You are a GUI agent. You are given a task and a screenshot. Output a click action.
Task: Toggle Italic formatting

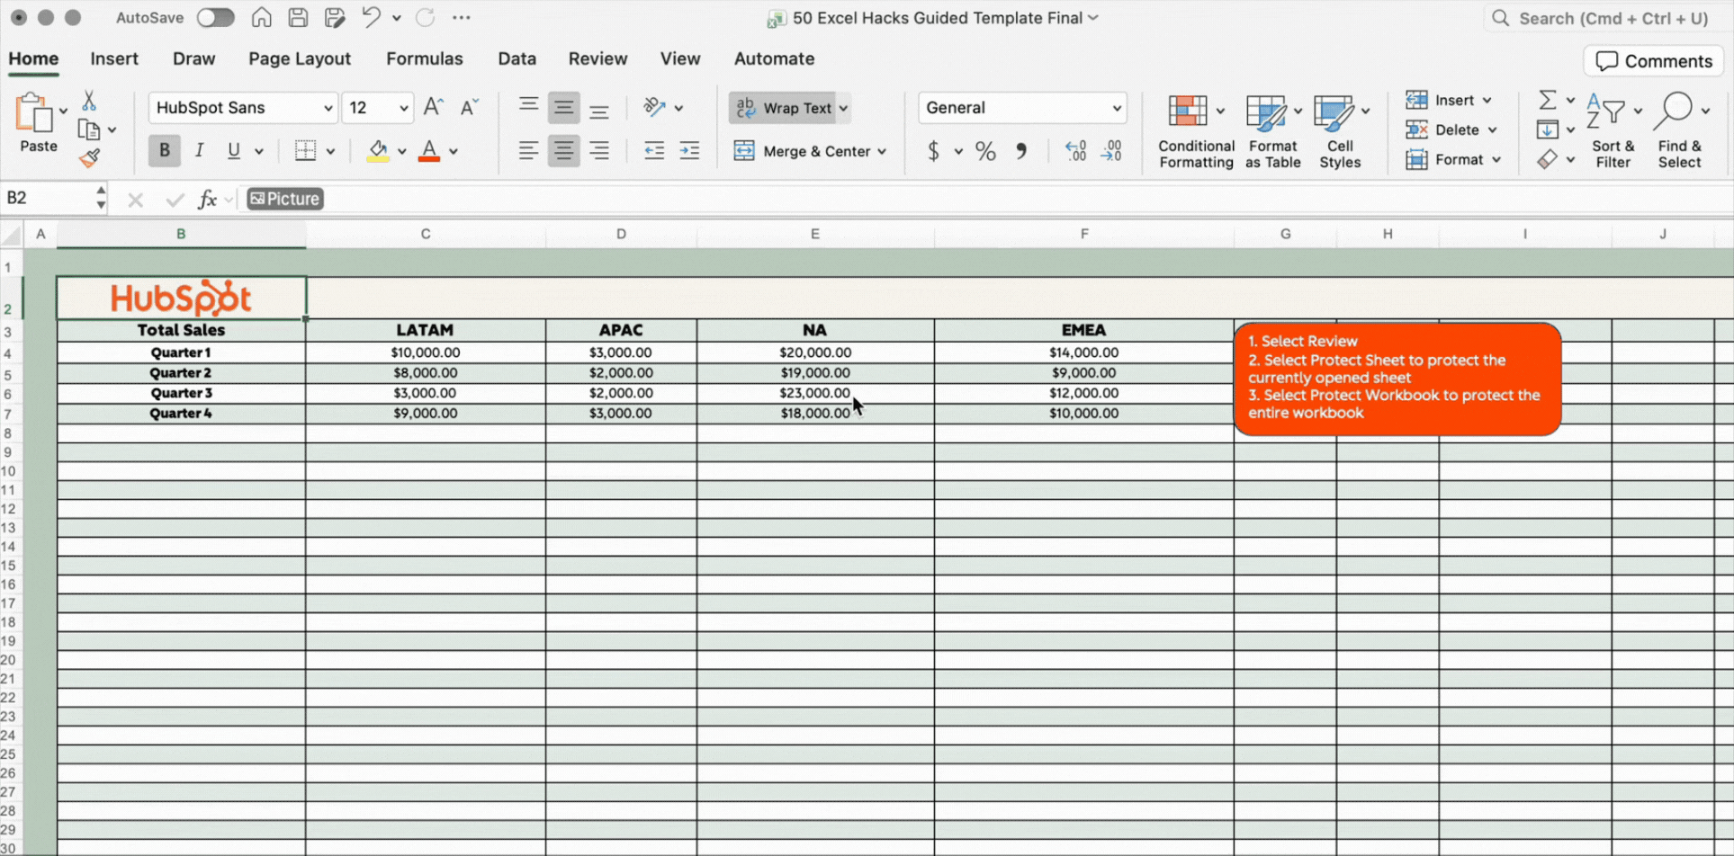[x=199, y=151]
